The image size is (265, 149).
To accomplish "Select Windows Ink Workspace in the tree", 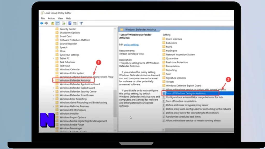I will [x=73, y=110].
